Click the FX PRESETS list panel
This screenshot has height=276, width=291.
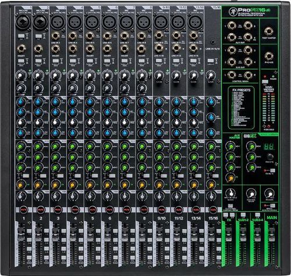241,108
